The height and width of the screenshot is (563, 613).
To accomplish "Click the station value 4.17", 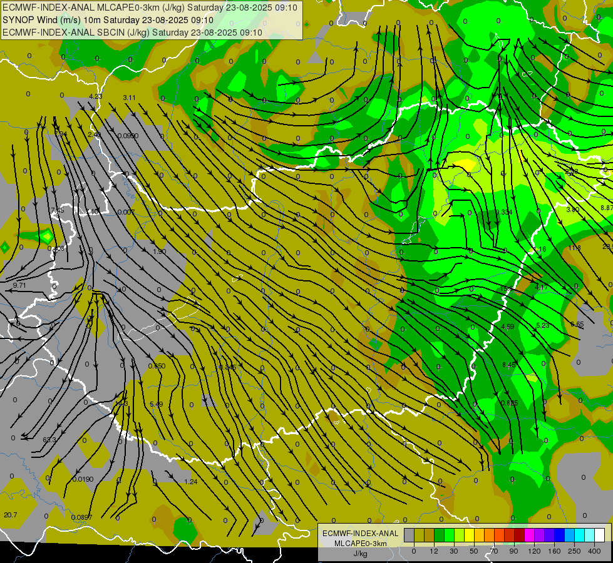I will point(542,287).
